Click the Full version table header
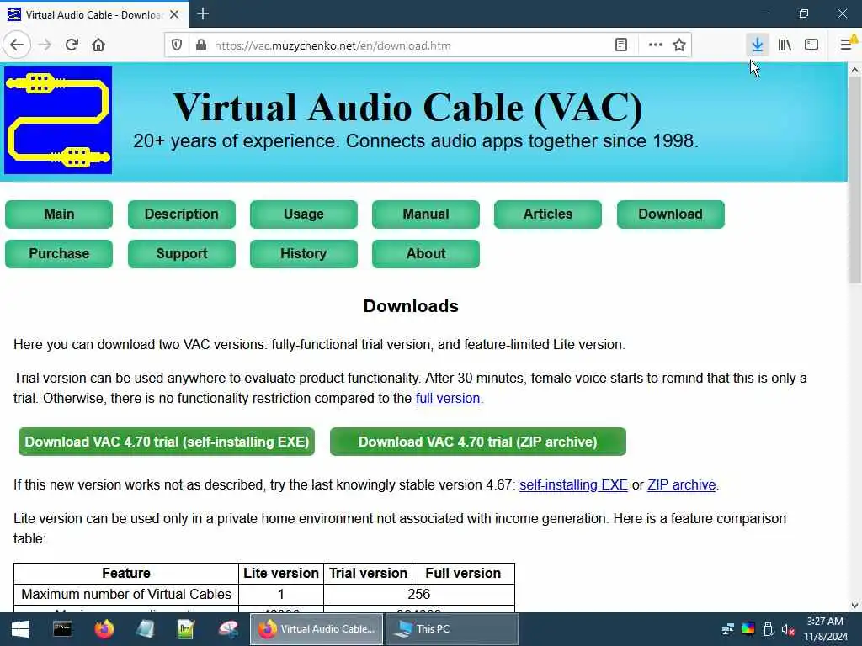This screenshot has height=646, width=862. (463, 573)
